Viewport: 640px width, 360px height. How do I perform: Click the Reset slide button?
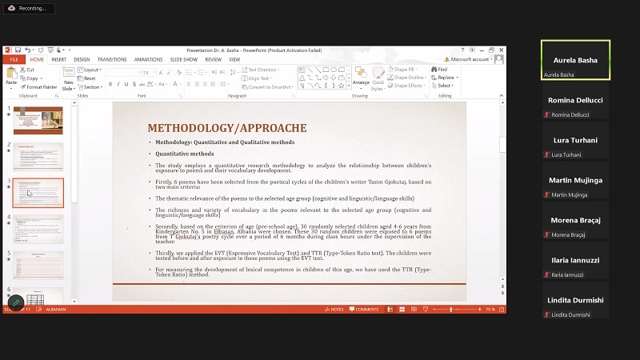click(89, 78)
